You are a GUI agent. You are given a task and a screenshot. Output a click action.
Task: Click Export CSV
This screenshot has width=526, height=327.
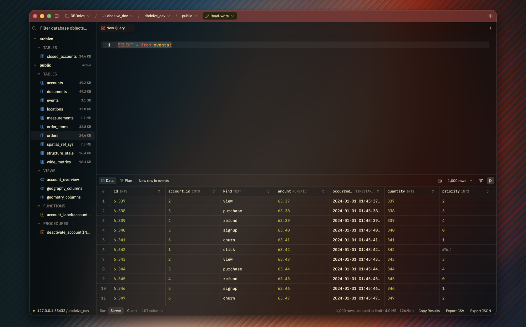(x=455, y=311)
